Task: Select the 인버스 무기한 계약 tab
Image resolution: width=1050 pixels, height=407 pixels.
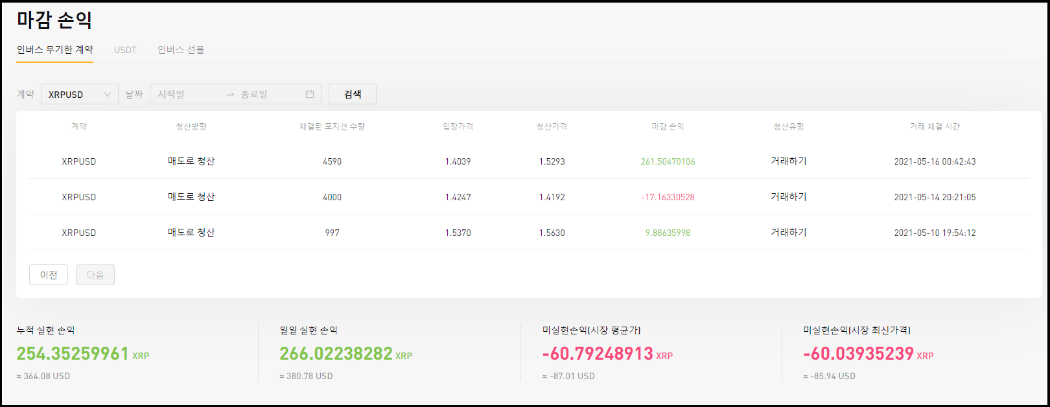Action: coord(55,50)
